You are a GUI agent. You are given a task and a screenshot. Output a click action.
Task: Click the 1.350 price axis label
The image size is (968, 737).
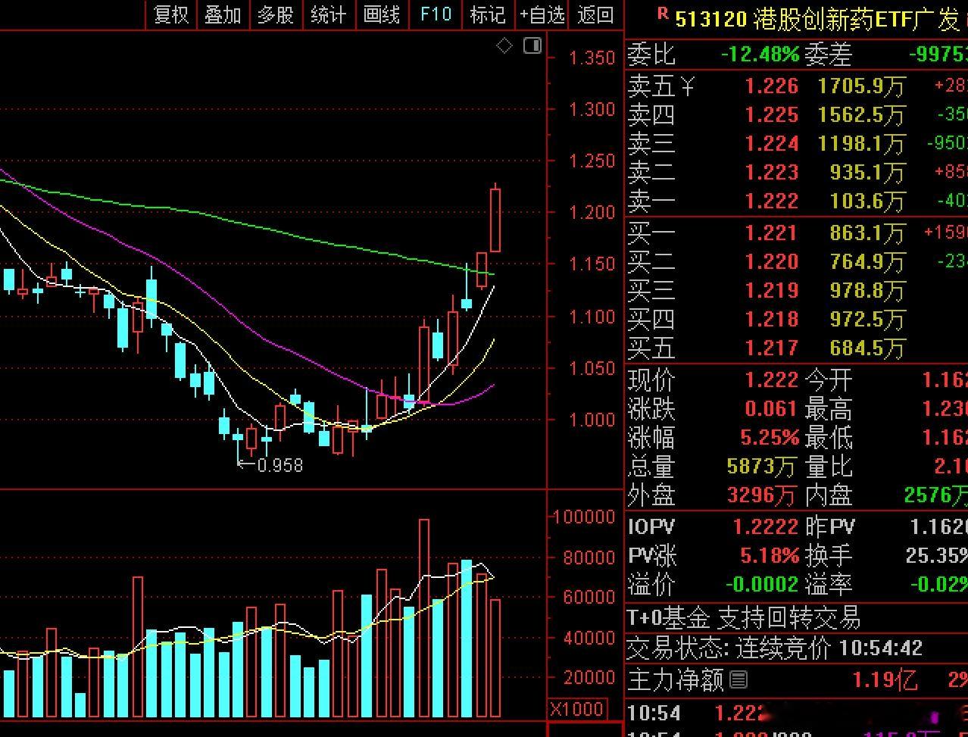click(592, 58)
